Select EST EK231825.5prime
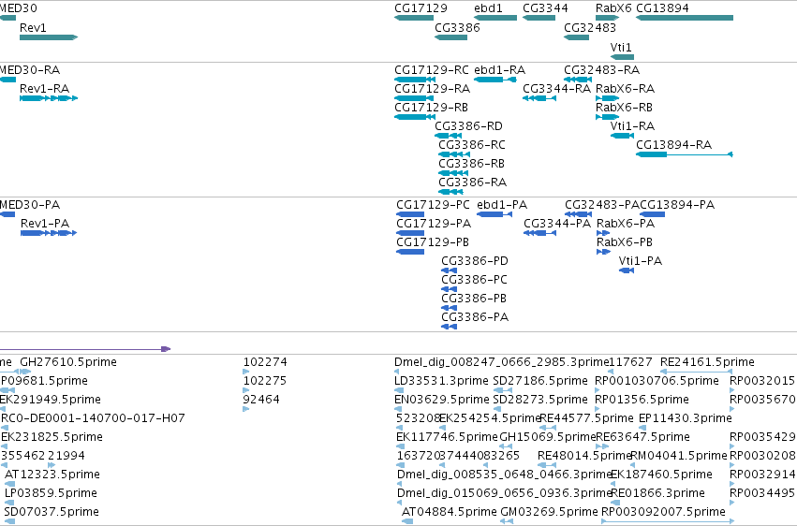797x526 pixels. click(52, 437)
